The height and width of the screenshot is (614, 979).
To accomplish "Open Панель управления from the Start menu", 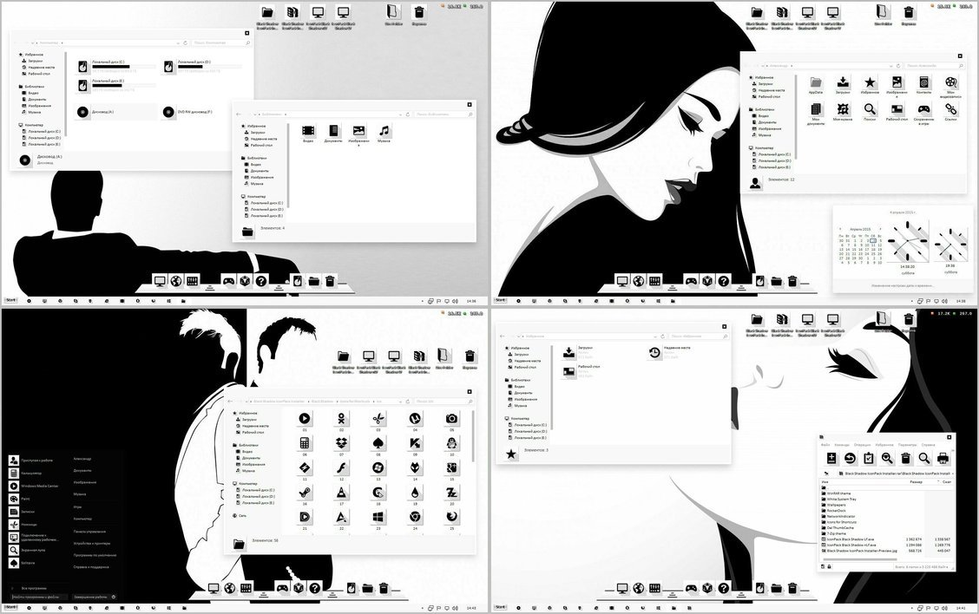I will coord(89,532).
